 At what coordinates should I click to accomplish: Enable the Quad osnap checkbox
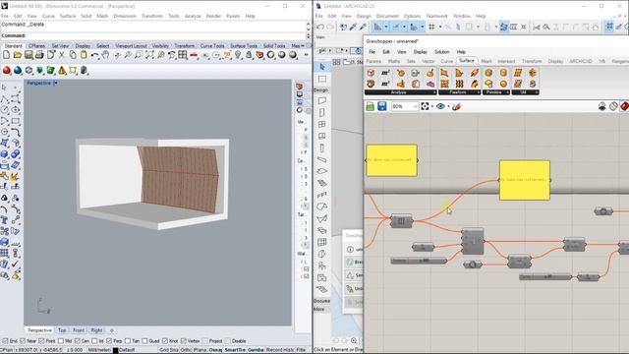click(144, 341)
